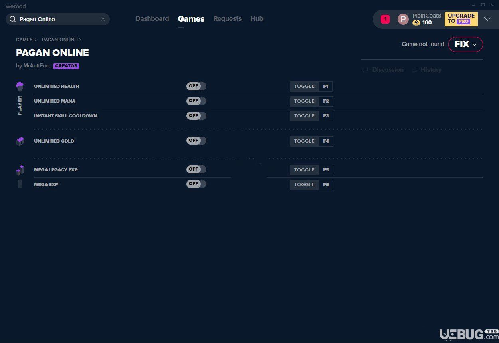
Task: Click Toggle button for Unlimited Mana
Action: 305,101
